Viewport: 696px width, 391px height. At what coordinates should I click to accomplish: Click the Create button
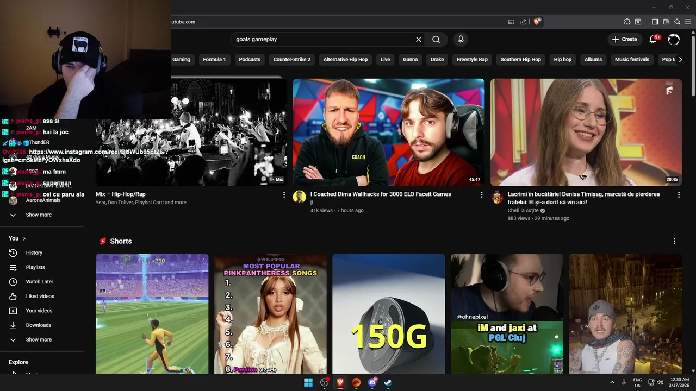click(624, 39)
